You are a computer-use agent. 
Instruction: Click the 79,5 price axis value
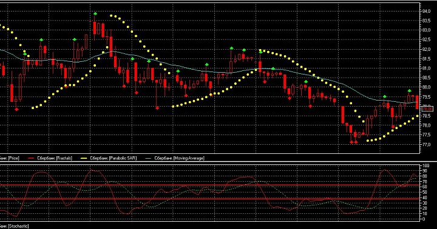point(427,97)
